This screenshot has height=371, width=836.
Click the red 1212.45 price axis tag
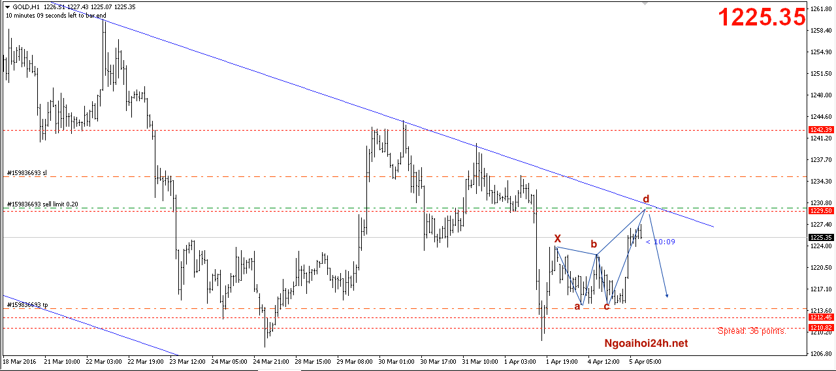coord(820,317)
